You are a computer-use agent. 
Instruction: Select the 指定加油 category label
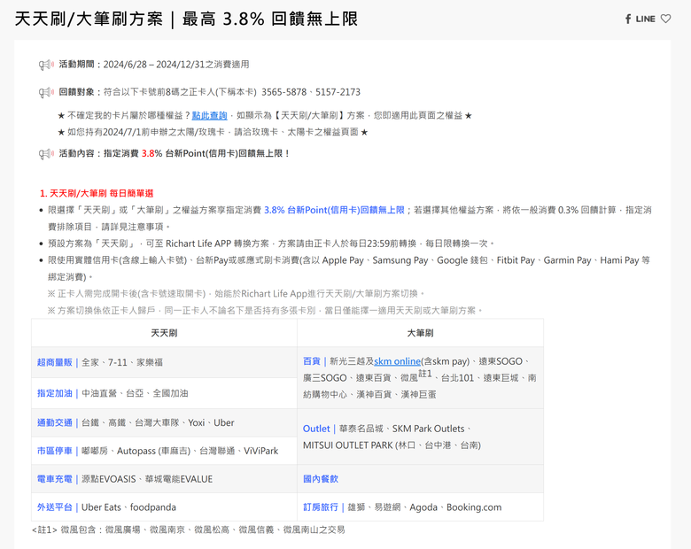click(x=55, y=393)
